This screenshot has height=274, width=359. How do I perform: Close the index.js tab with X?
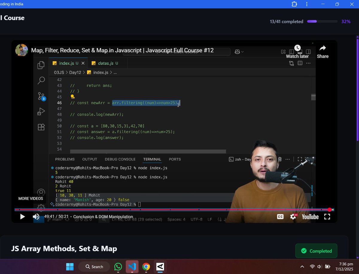point(83,63)
